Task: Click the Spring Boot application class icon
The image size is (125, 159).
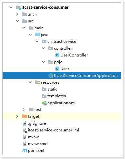Action: pos(51,76)
